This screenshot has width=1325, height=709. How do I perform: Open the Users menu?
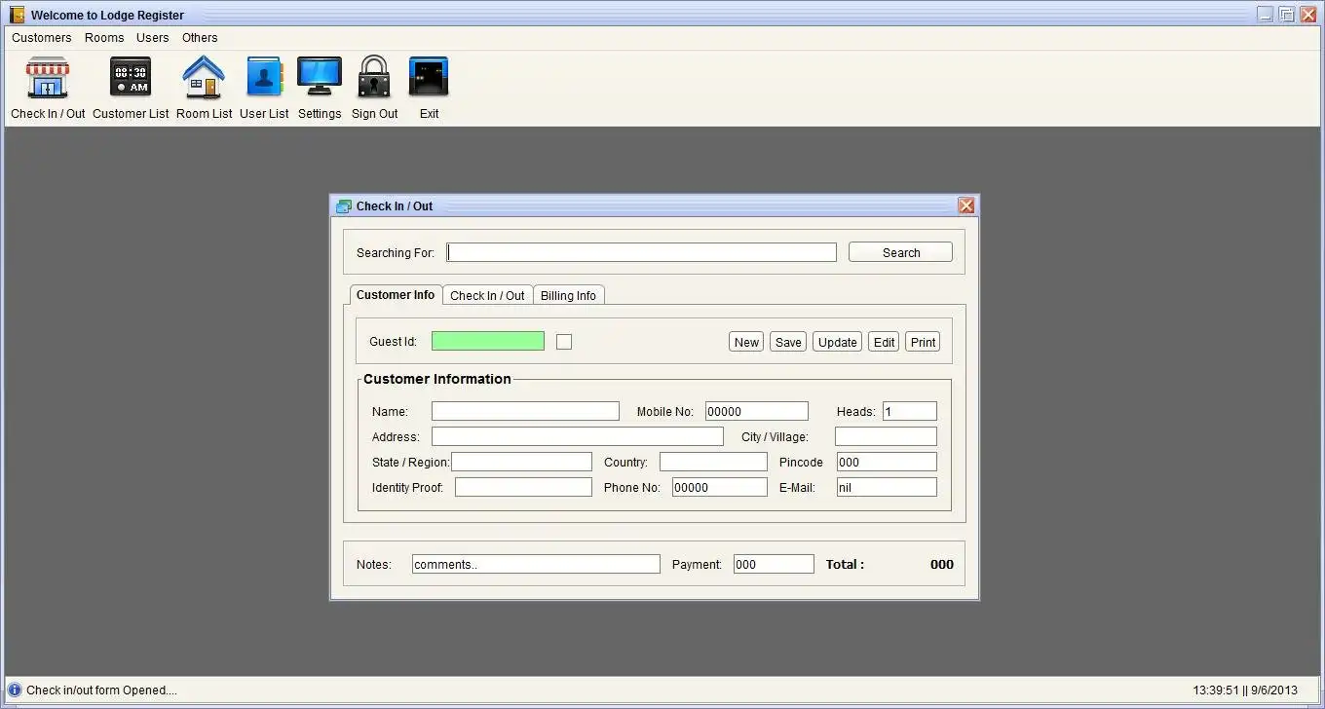(x=153, y=38)
